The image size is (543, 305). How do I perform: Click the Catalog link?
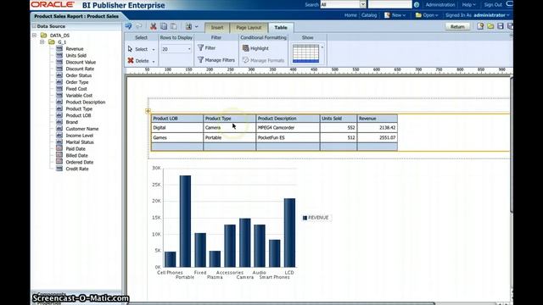[x=369, y=15]
